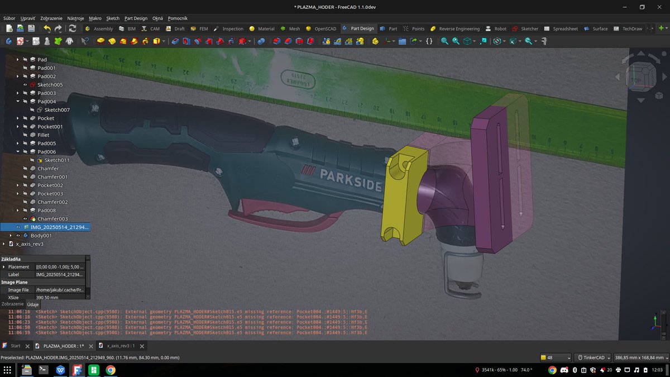Viewport: 670px width, 377px height.
Task: Open the Súbor menu
Action: coord(9,18)
